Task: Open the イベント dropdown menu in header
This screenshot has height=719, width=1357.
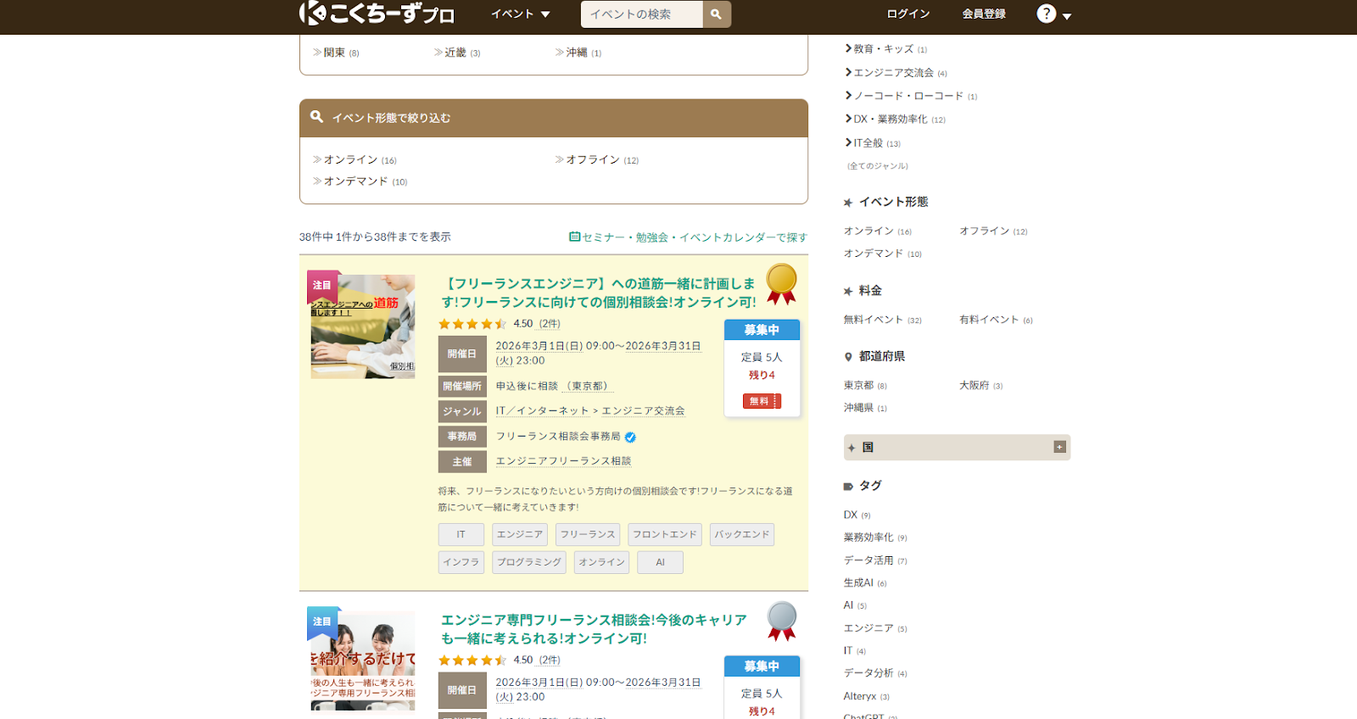Action: pos(521,14)
